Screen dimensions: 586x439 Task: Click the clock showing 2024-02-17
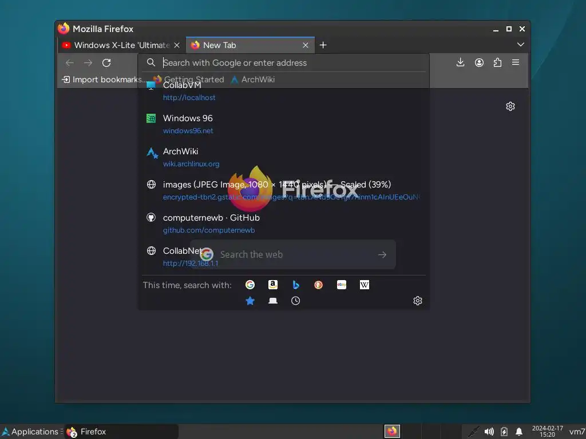(548, 432)
